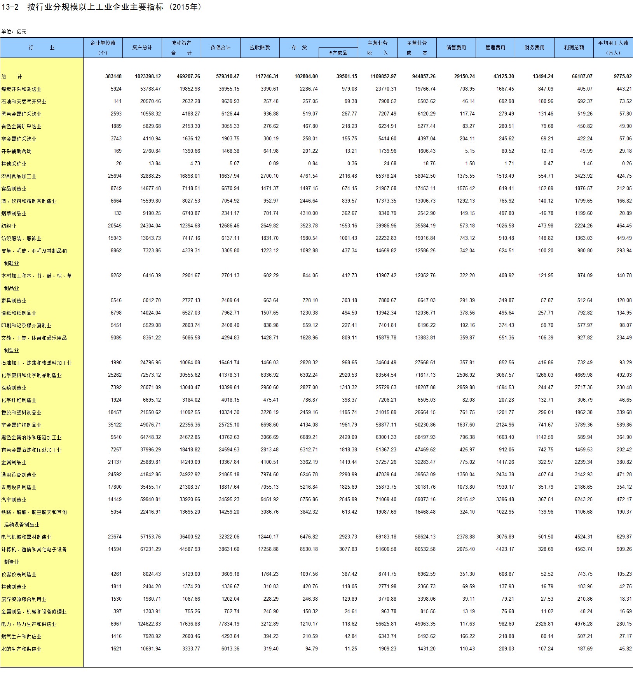Screen dimensions: 633x680
Task: Click the '酒、饮料和精制茶制造业' row label
Action: tap(29, 201)
